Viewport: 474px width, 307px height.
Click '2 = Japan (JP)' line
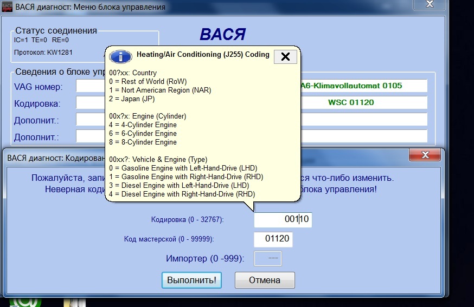132,99
